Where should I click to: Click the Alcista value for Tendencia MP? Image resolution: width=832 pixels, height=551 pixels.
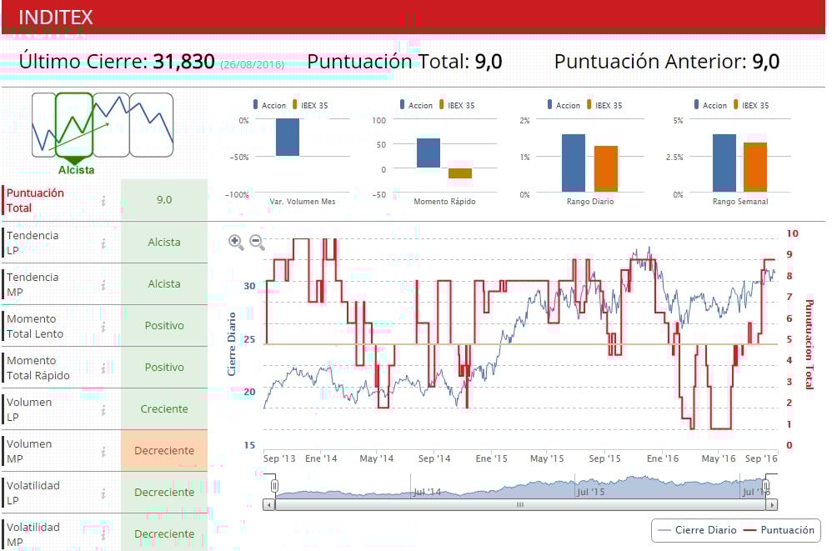[x=164, y=284]
